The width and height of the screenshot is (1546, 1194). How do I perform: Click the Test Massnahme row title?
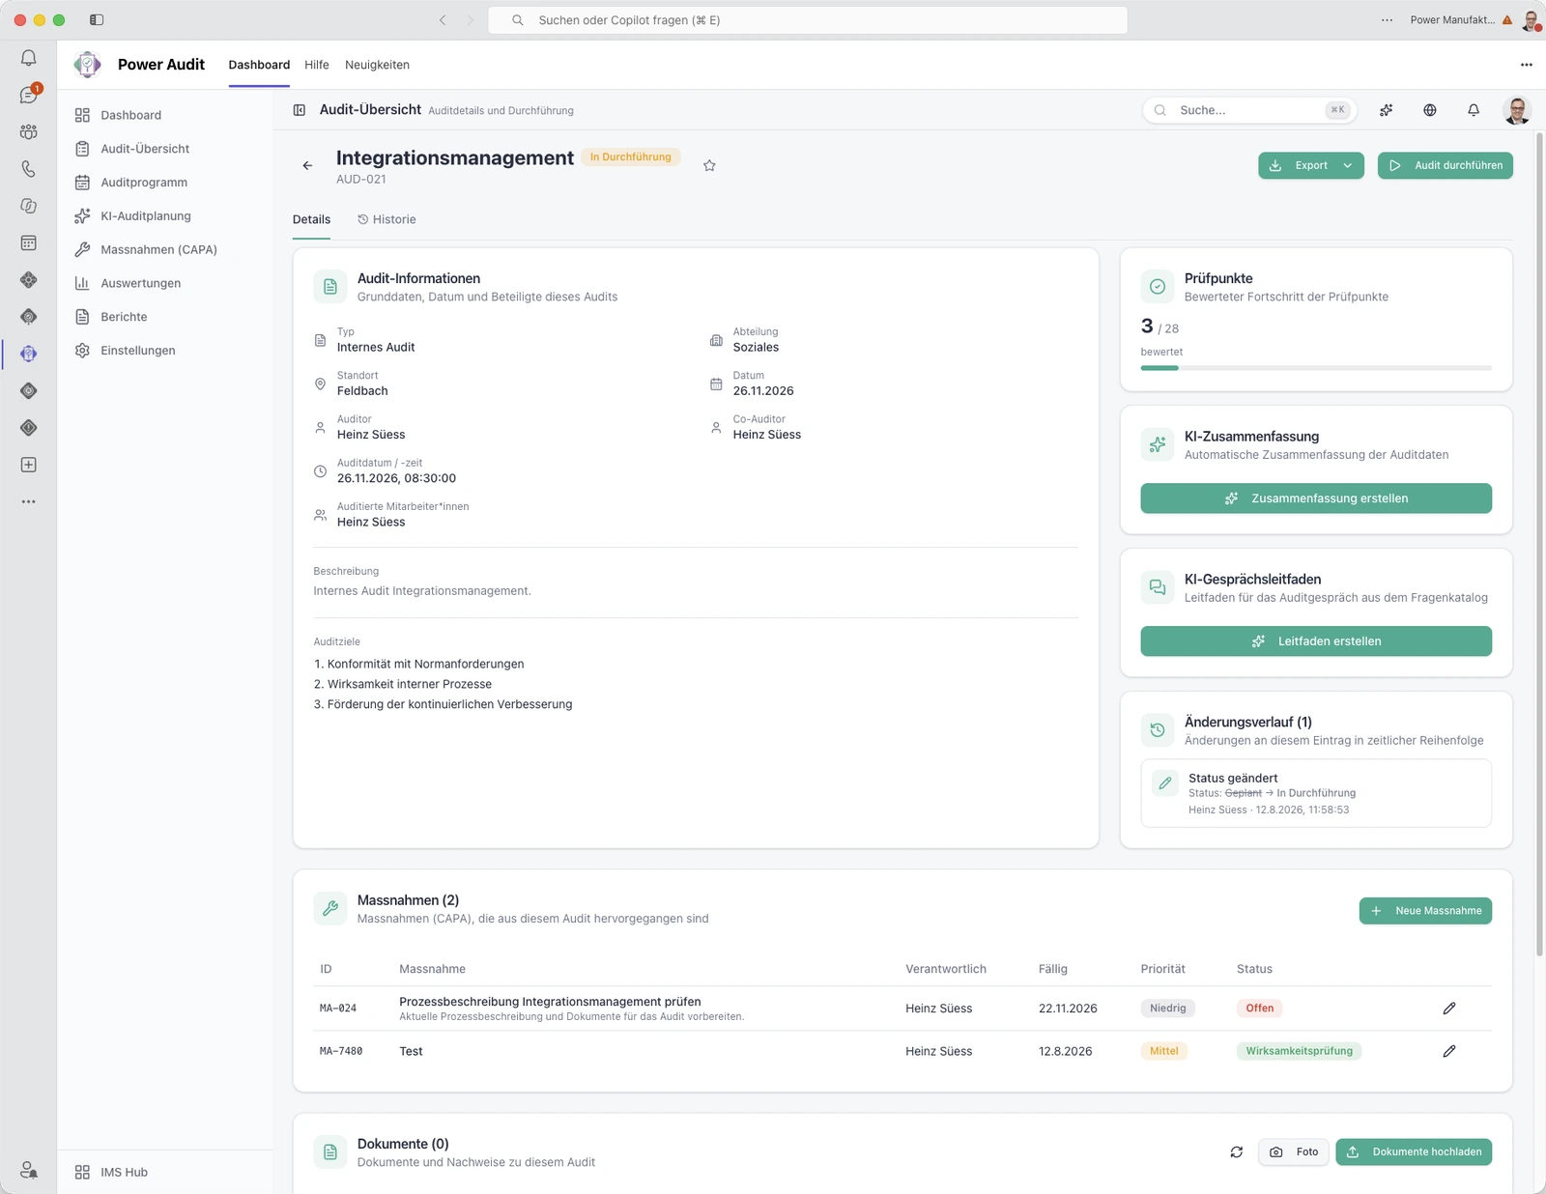click(411, 1051)
